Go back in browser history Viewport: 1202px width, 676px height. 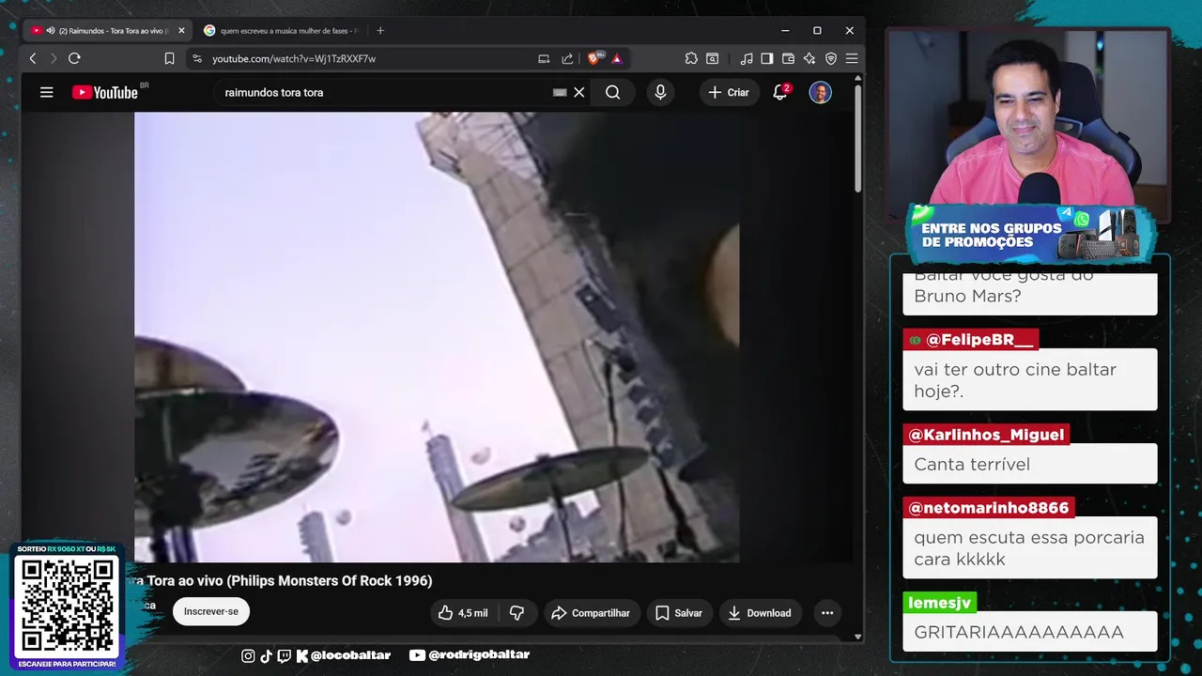(33, 58)
